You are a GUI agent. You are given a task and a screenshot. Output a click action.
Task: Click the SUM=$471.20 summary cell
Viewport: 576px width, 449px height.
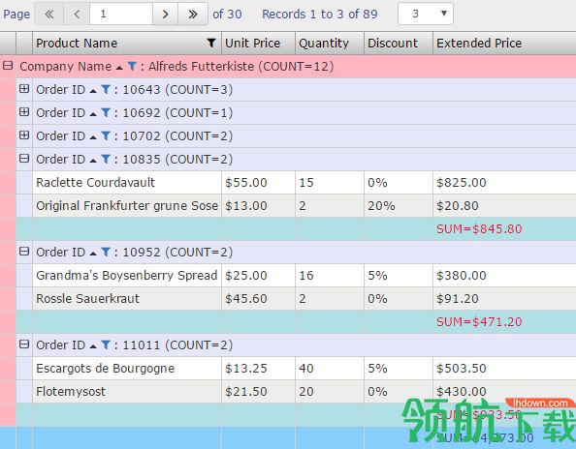click(505, 322)
